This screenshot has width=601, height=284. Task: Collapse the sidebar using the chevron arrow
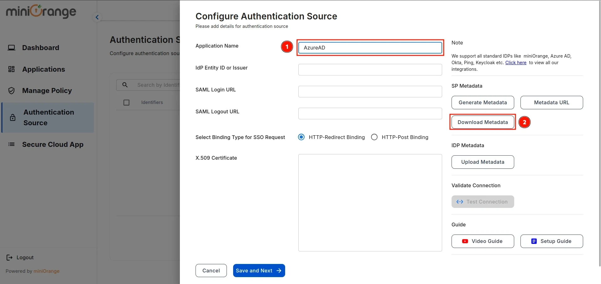97,17
